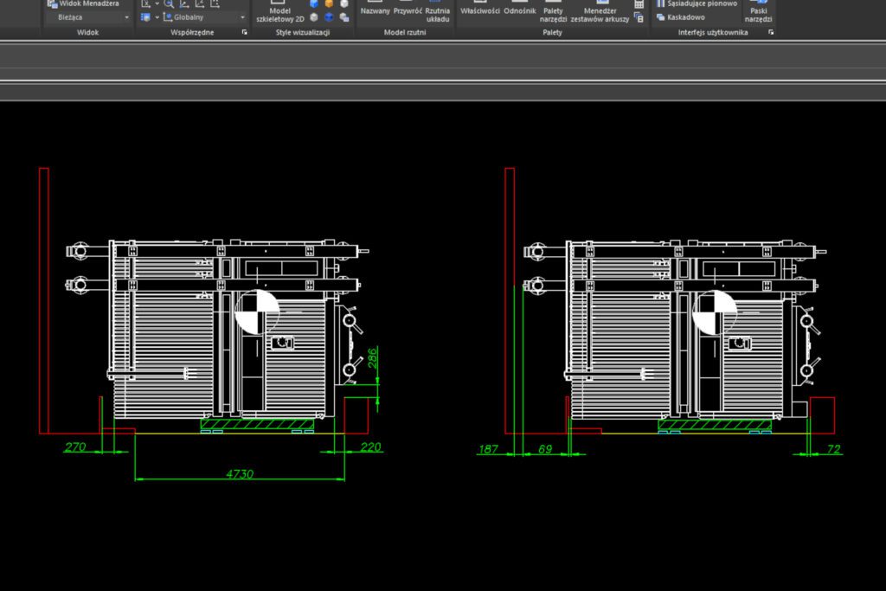
Task: Toggle the Właściwości properties palette
Action: coord(480,10)
